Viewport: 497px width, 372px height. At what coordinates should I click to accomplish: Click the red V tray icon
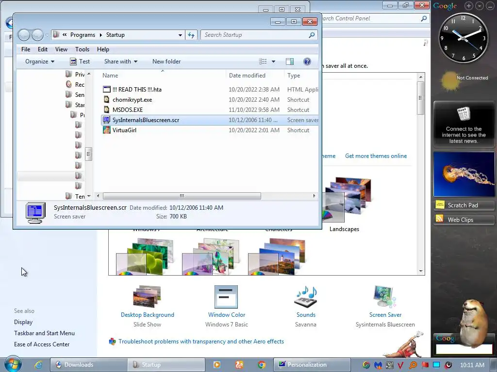(x=400, y=365)
